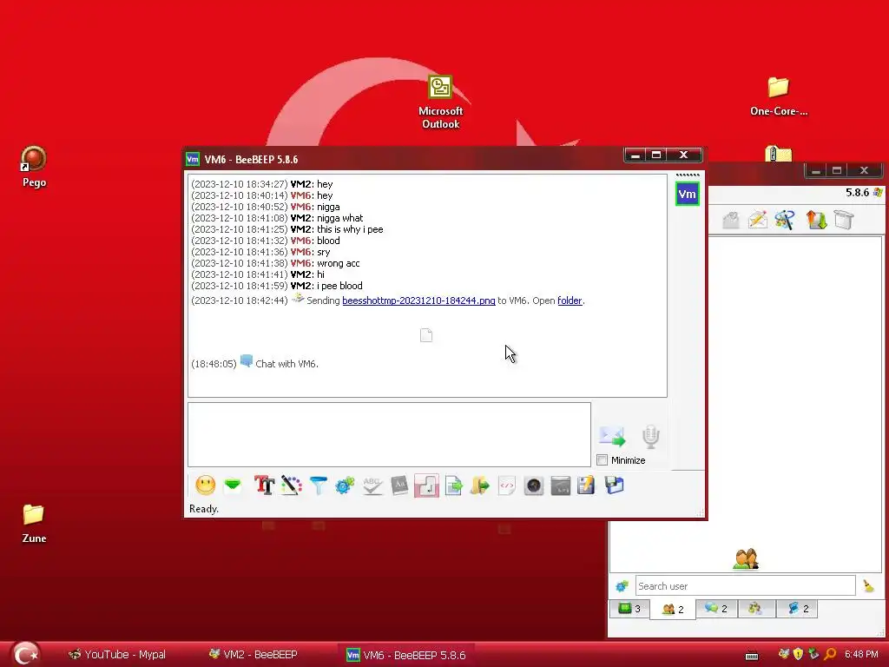889x667 pixels.
Task: Click the send file document icon
Action: (x=453, y=485)
